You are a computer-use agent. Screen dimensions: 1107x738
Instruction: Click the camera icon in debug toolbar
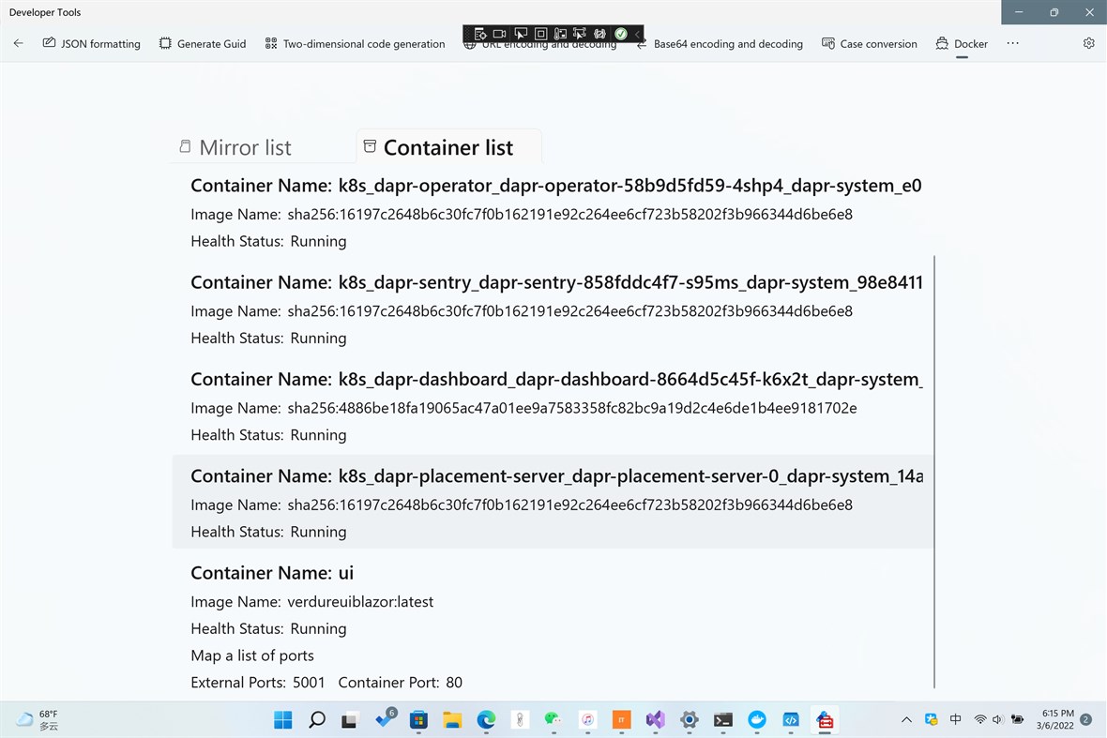tap(499, 33)
